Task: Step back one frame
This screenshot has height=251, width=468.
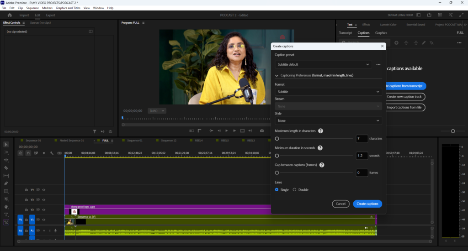Action: point(219,131)
